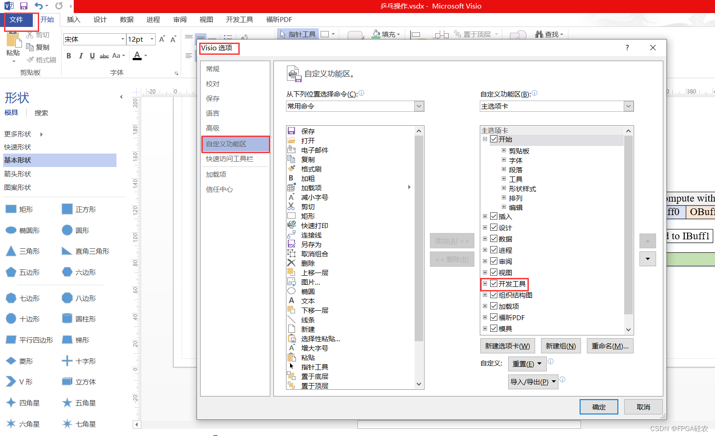This screenshot has height=436, width=715.
Task: Click 新建组(N) button
Action: tap(561, 346)
